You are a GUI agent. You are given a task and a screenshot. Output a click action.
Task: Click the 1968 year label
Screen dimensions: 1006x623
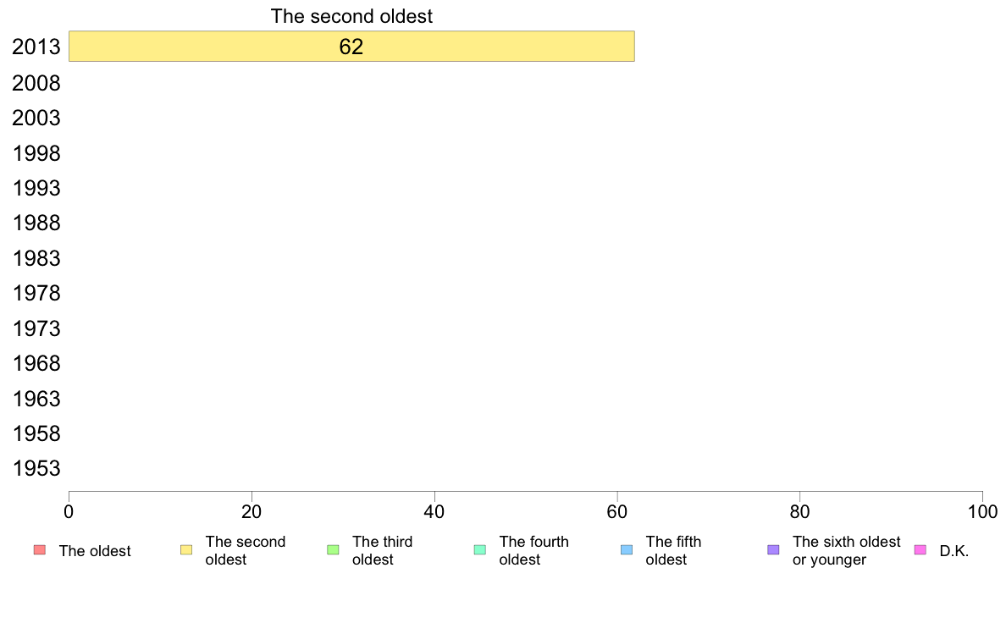(x=36, y=364)
